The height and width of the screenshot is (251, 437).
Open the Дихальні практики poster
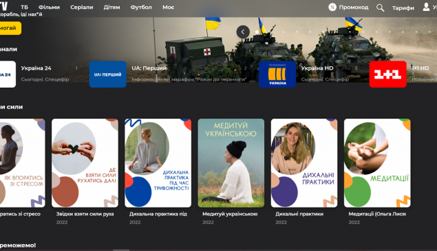tap(304, 163)
